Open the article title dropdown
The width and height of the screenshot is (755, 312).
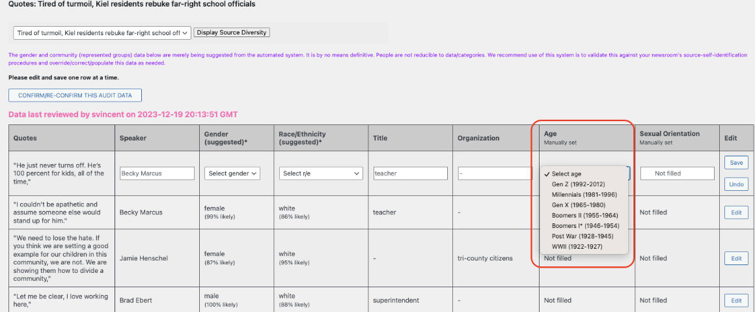pos(102,33)
